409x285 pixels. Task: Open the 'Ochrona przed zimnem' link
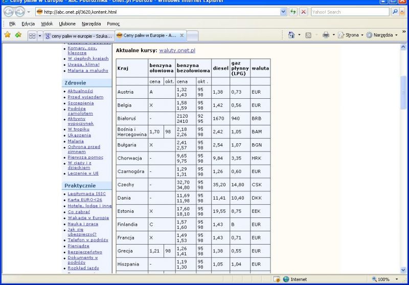click(x=84, y=149)
